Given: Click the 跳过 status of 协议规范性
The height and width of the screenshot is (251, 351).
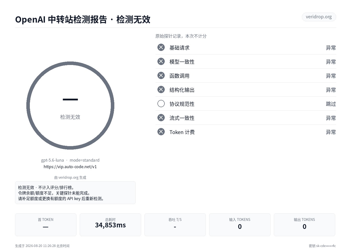Looking at the screenshot, I should pyautogui.click(x=331, y=104).
